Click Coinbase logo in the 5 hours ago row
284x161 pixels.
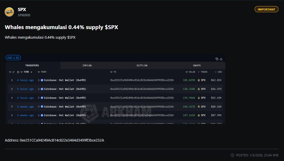click(42, 89)
